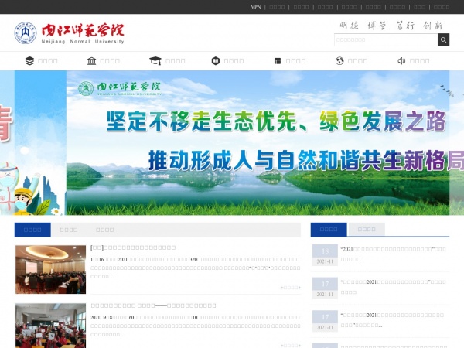Select the blue active tab above news articles

32,230
